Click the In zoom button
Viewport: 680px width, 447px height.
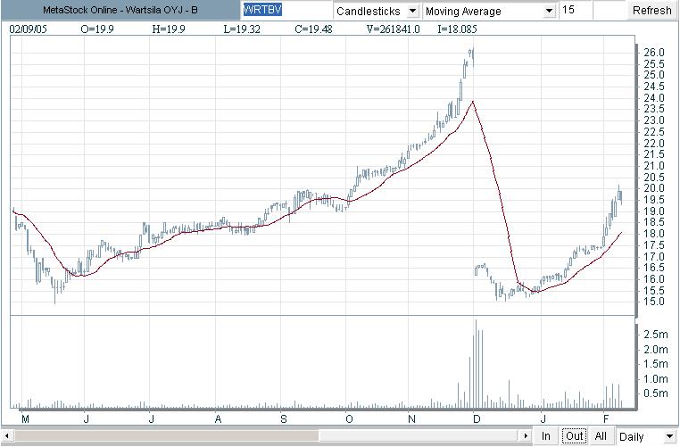pos(545,435)
